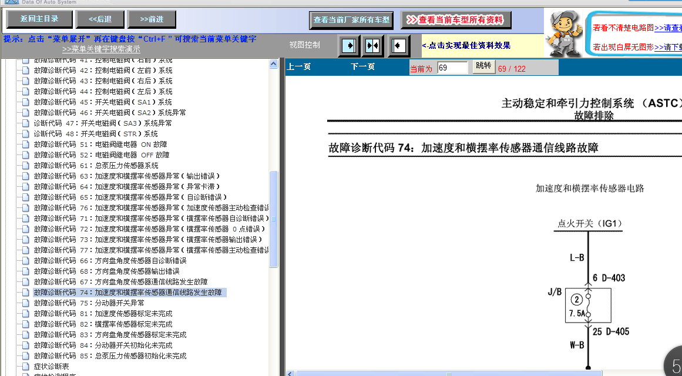This screenshot has width=682, height=376.
Task: Select 故障诊断代码 71 entry
Action: [x=152, y=219]
